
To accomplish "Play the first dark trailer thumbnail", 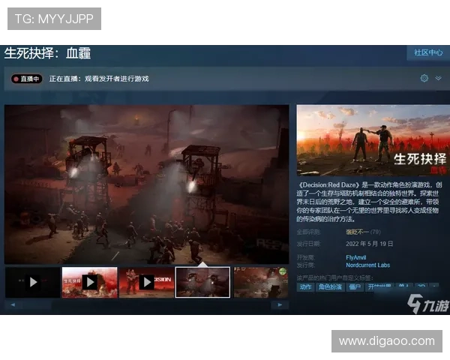I will (x=33, y=282).
